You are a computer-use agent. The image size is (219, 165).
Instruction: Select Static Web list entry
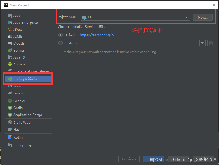point(28,122)
